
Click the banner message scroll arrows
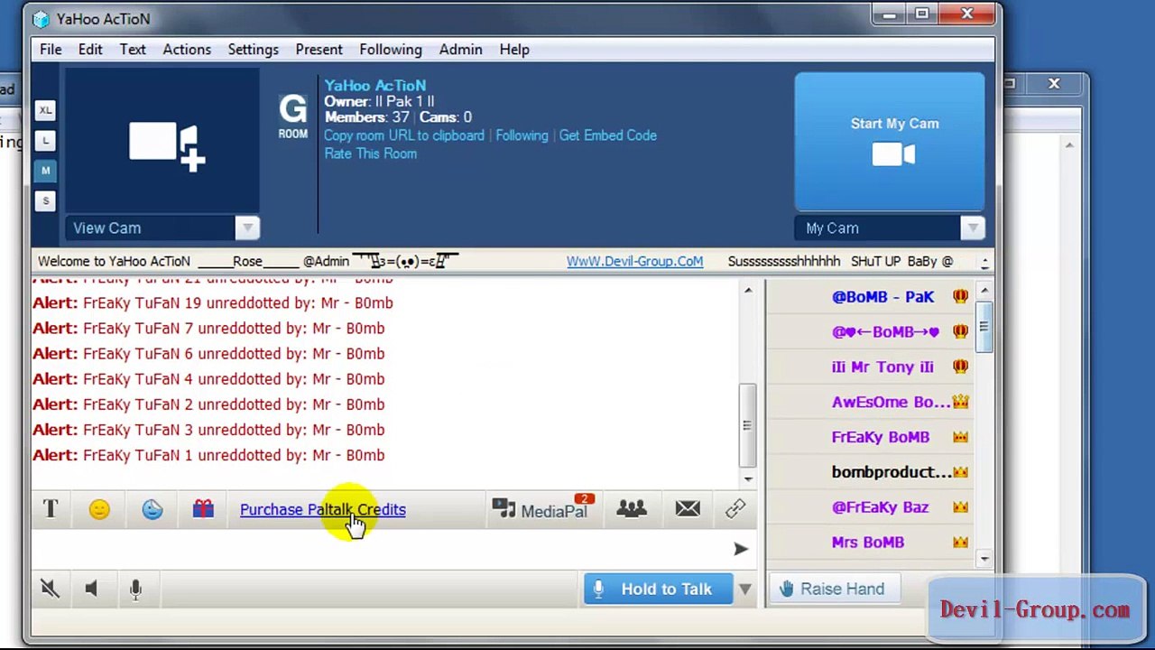(x=984, y=262)
